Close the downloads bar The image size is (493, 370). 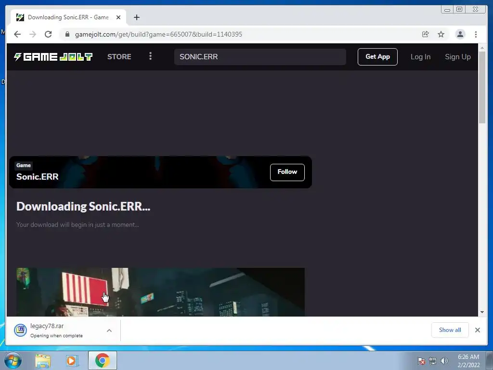[477, 330]
